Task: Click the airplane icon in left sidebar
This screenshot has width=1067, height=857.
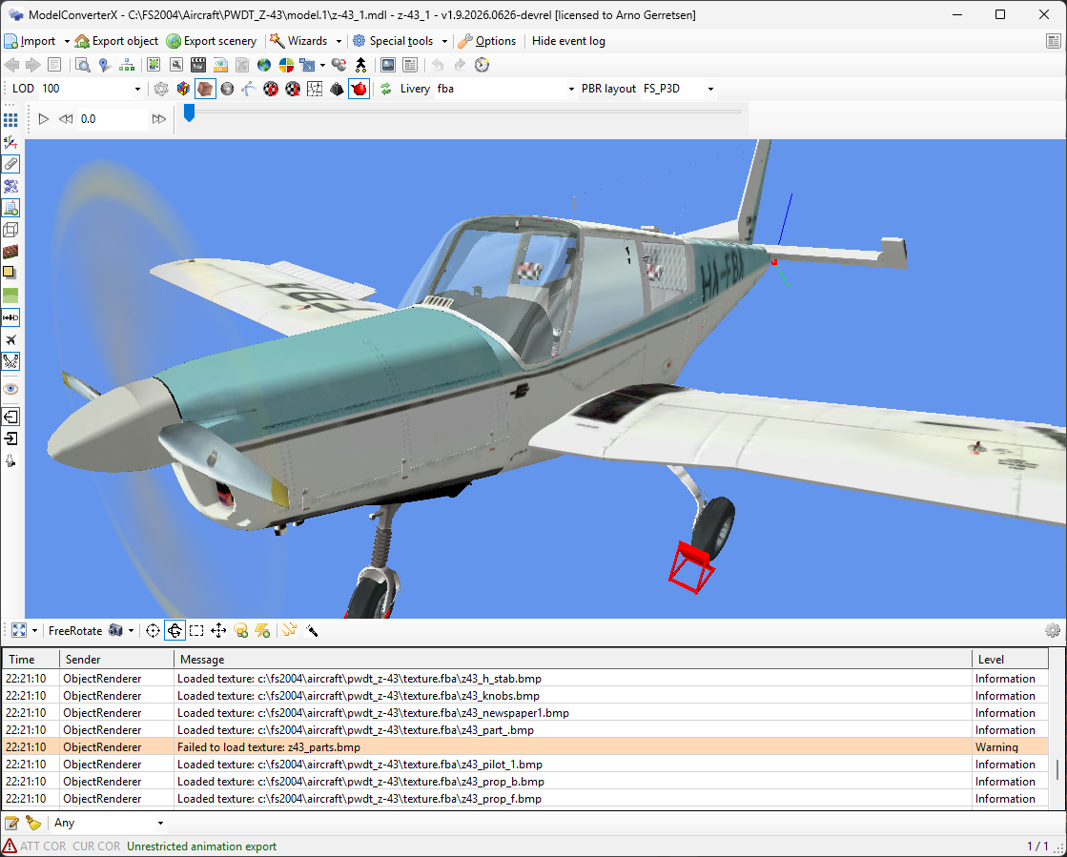Action: tap(10, 339)
